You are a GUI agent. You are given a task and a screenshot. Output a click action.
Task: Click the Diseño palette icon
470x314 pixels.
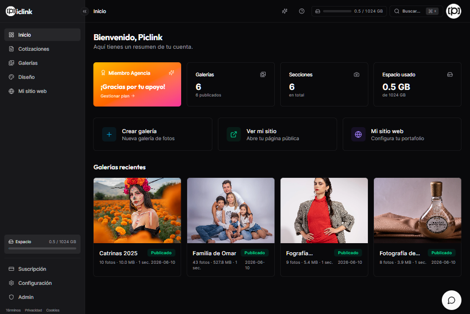coord(12,77)
